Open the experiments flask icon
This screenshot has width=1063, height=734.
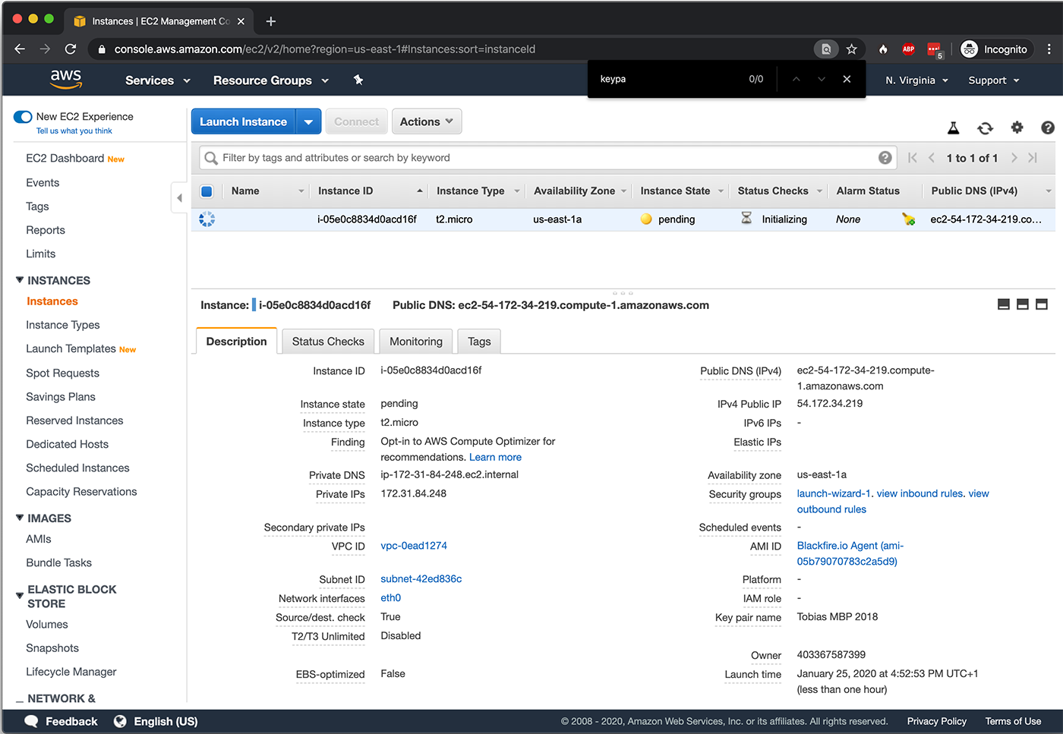(954, 128)
